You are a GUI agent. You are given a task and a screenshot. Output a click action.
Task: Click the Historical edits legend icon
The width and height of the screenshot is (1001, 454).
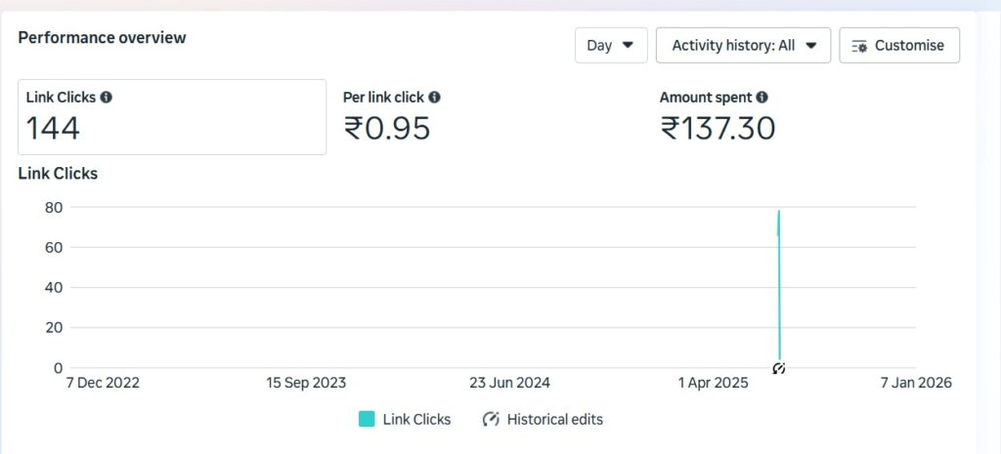pos(492,419)
